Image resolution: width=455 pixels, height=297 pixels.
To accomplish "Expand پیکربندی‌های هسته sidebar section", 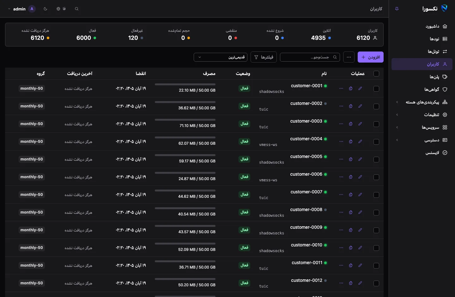I will 422,102.
